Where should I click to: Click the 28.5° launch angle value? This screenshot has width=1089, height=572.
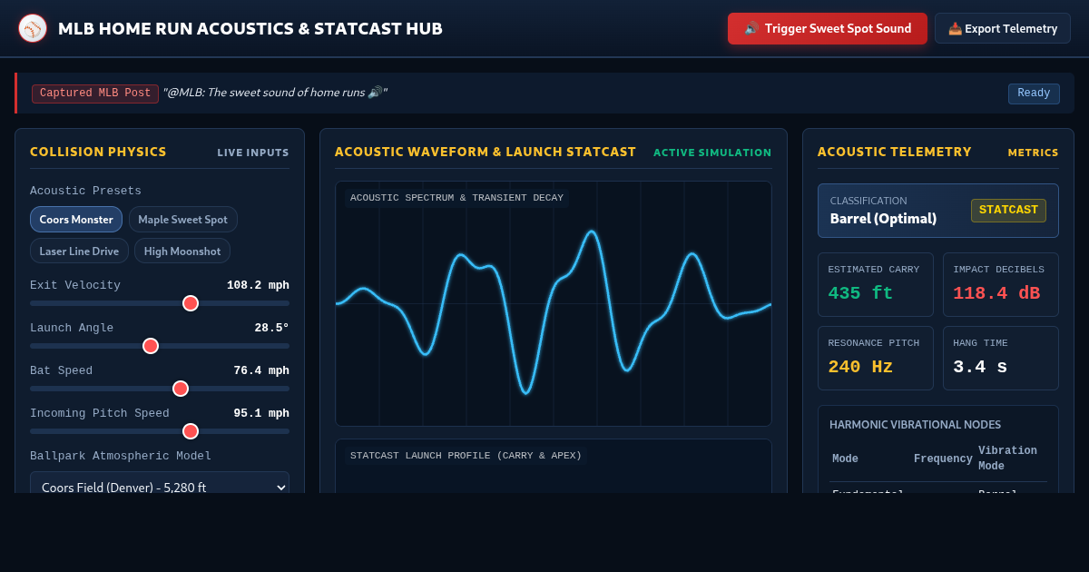271,328
